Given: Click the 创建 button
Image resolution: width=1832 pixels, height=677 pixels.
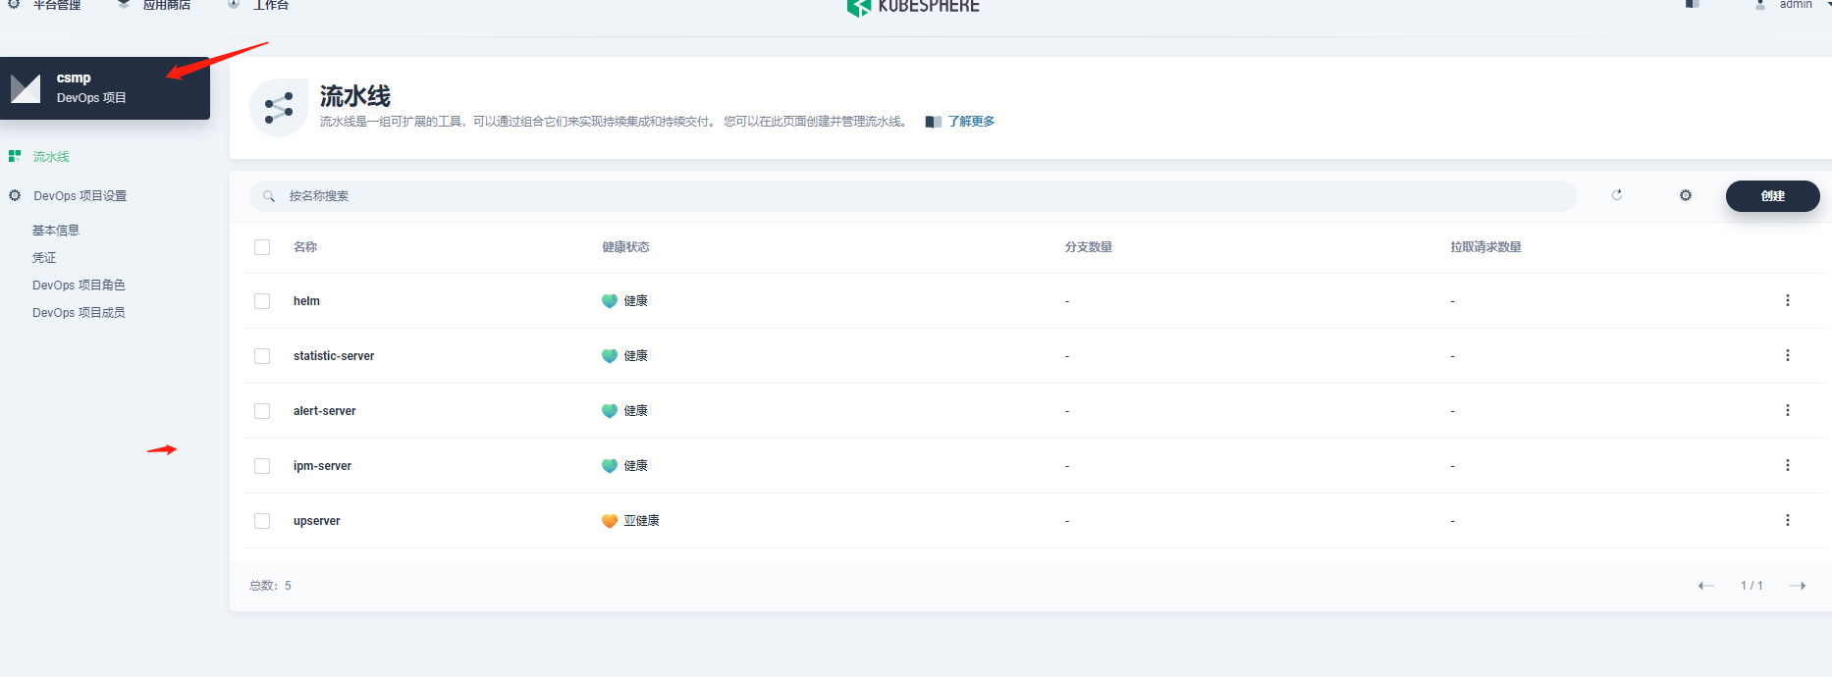Looking at the screenshot, I should tap(1772, 196).
